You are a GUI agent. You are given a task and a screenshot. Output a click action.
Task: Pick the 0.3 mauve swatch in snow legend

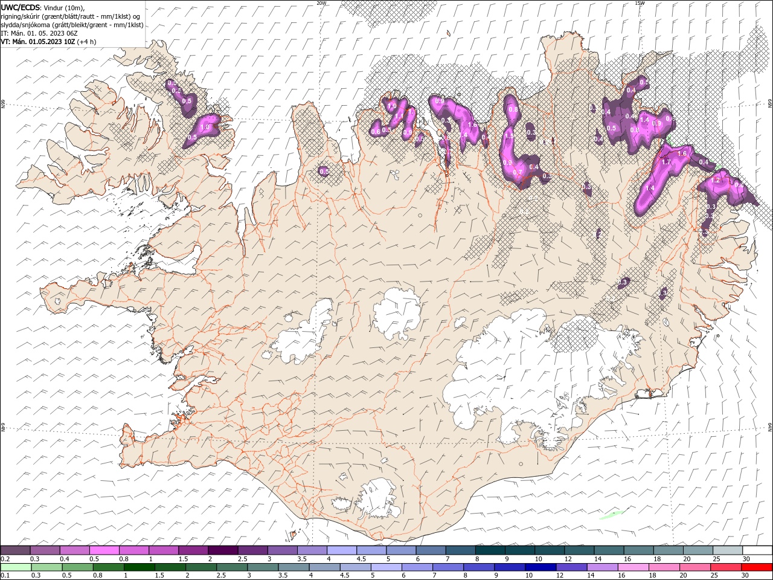pos(45,550)
